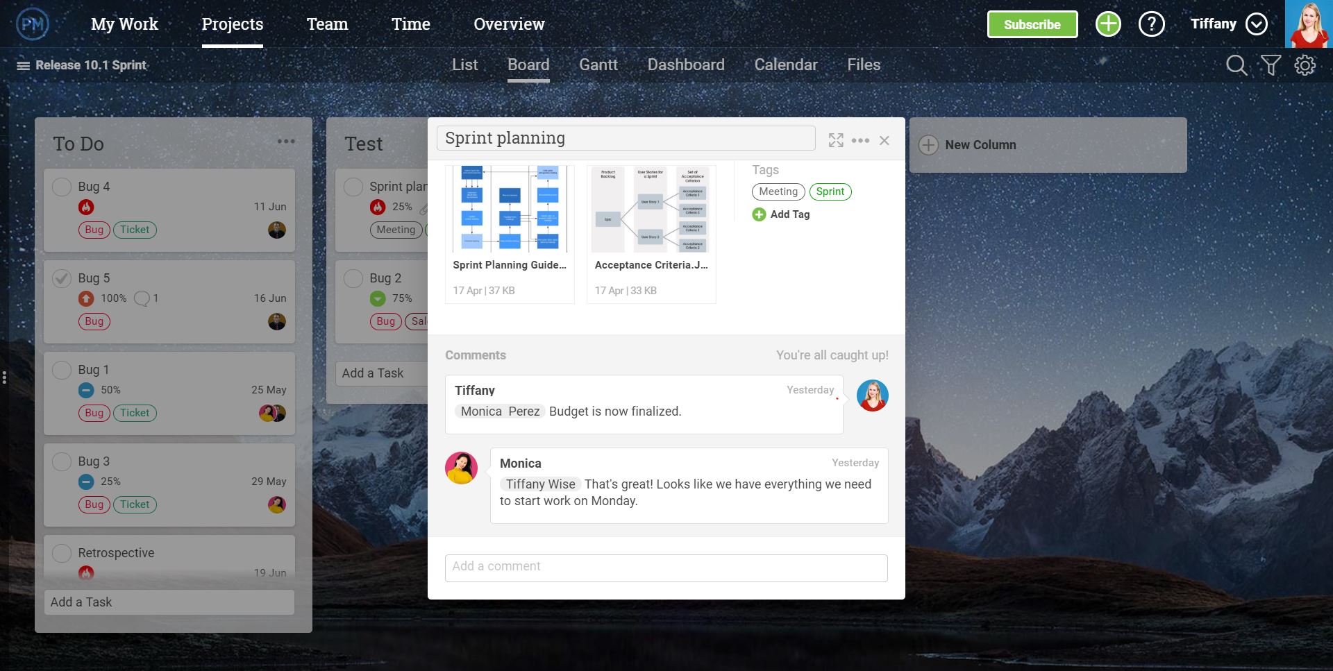Click the Subscribe button
1333x671 pixels.
coord(1032,23)
